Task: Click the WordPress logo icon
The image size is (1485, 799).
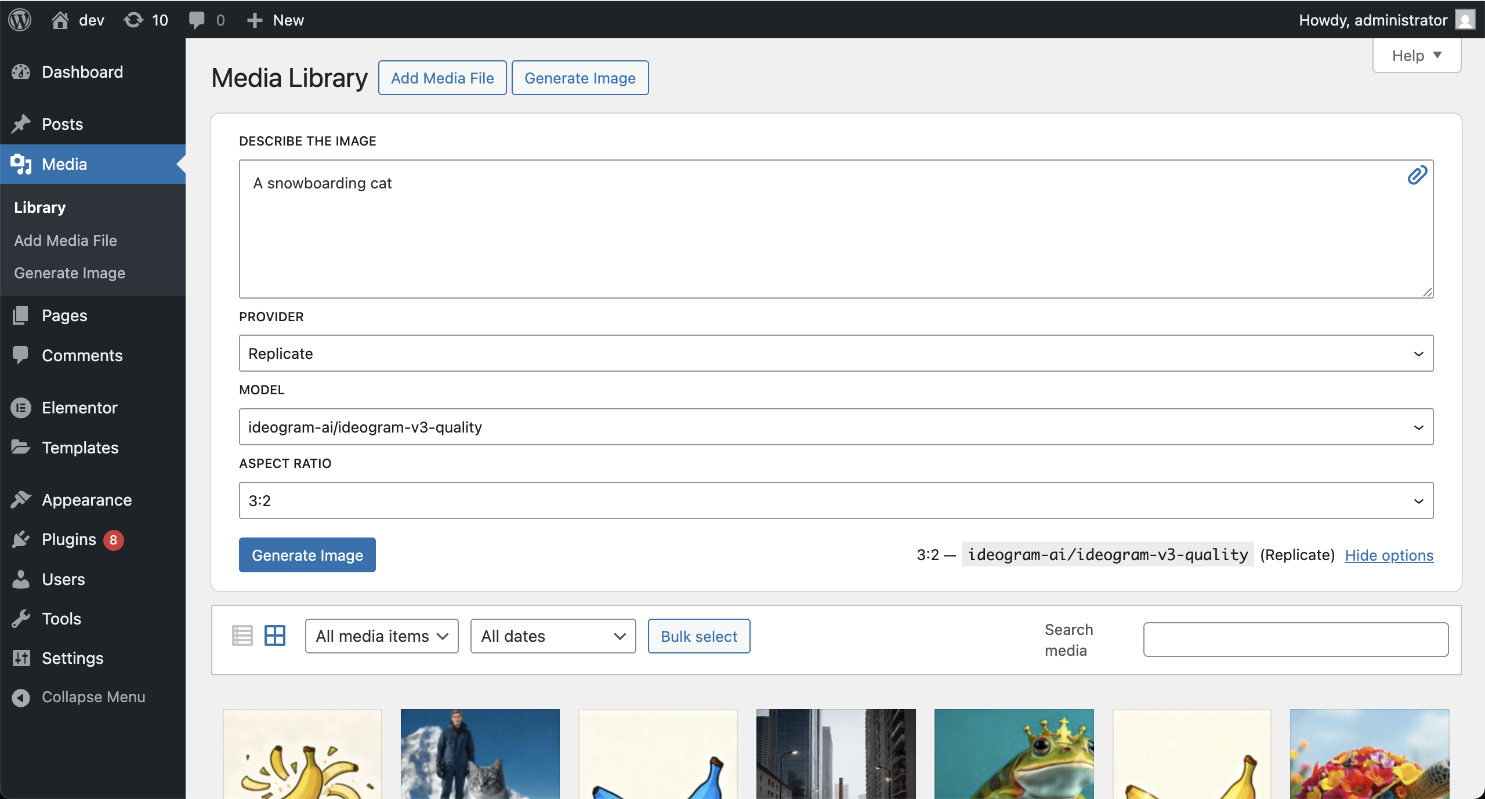Action: 20,20
